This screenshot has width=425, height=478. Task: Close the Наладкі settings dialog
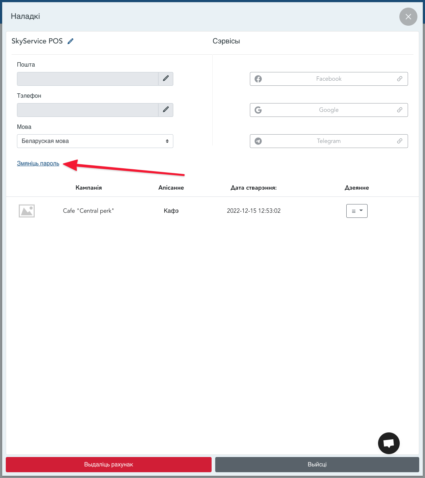tap(408, 17)
